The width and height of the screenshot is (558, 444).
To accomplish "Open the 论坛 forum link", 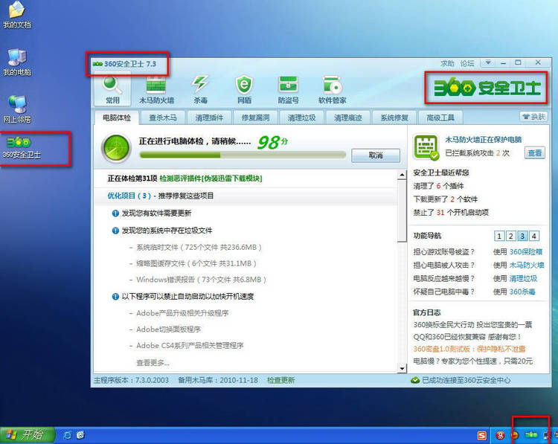I will (x=467, y=63).
